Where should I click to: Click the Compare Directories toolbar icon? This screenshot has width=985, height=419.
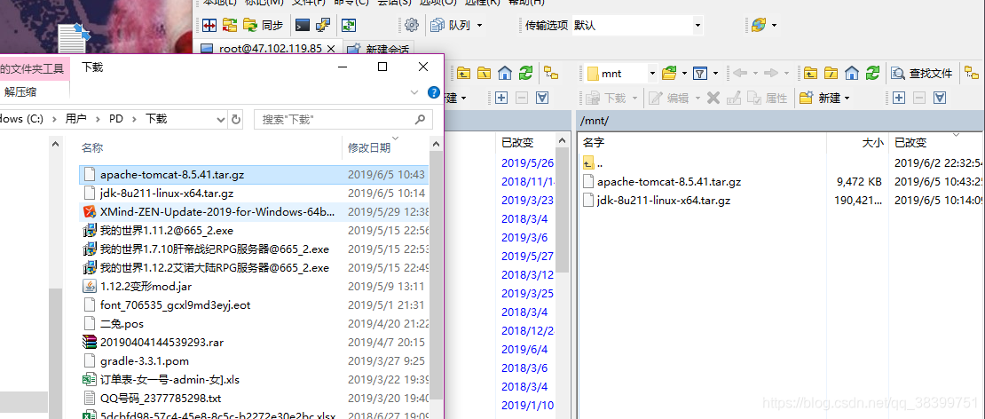pyautogui.click(x=209, y=25)
